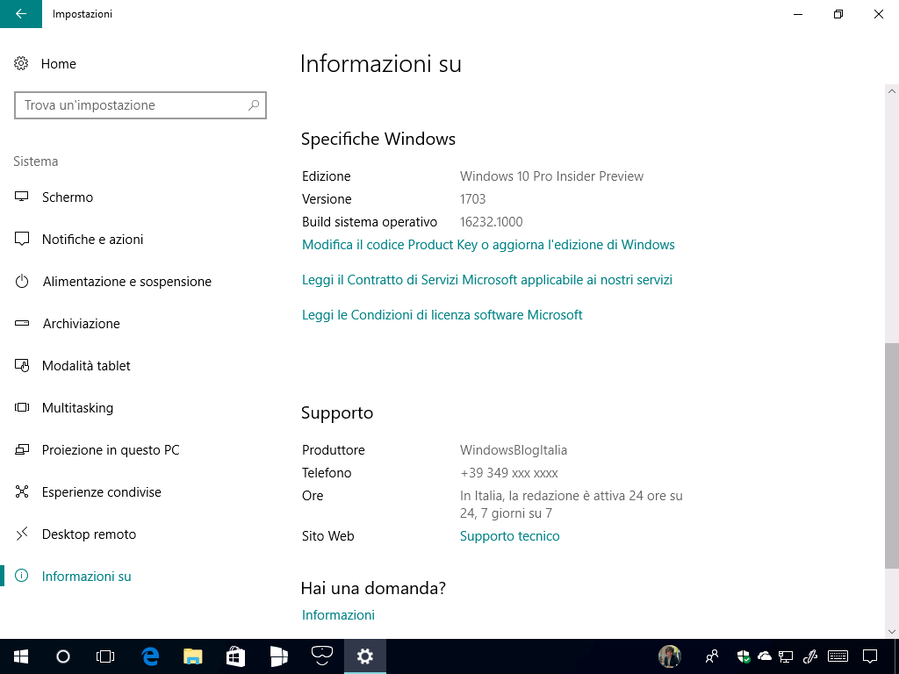Open Windows Defender shield tray icon
The width and height of the screenshot is (899, 674).
pyautogui.click(x=744, y=656)
